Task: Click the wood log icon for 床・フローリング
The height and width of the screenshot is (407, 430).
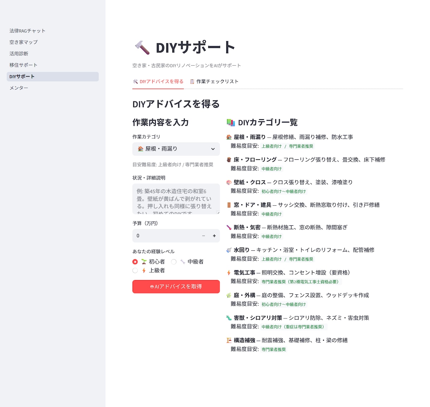Action: coord(229,160)
